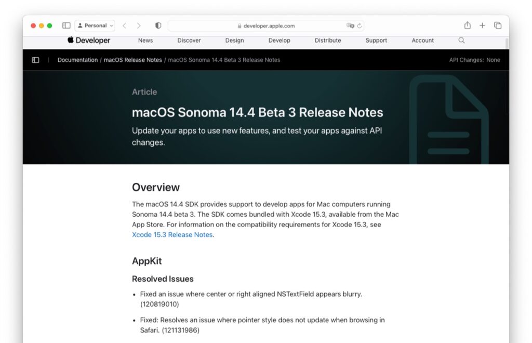
Task: Select the Develop menu item
Action: [x=279, y=40]
